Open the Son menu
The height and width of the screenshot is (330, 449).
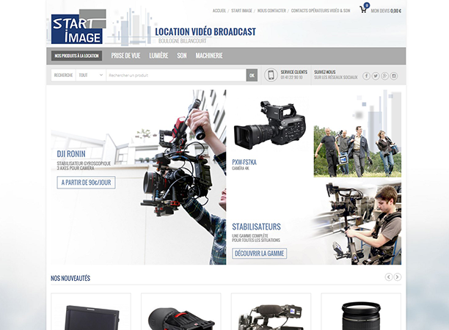(182, 56)
